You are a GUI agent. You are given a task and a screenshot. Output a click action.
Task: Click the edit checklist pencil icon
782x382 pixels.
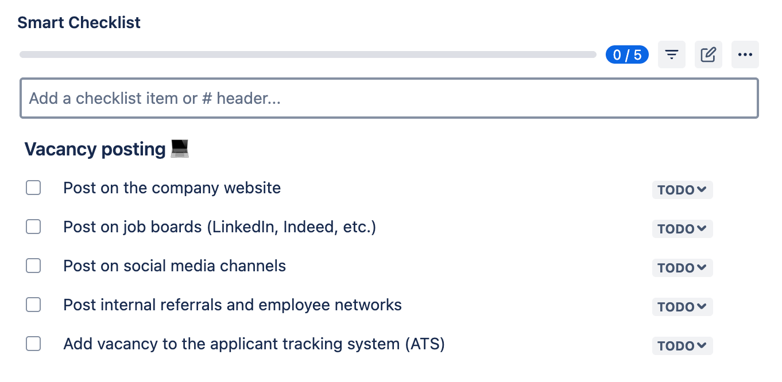[709, 54]
